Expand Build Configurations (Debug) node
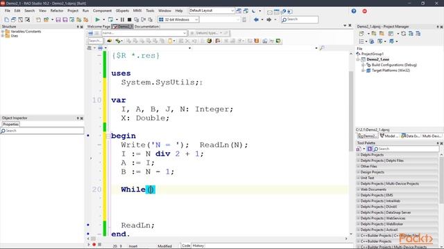The image size is (444, 249). (x=363, y=65)
